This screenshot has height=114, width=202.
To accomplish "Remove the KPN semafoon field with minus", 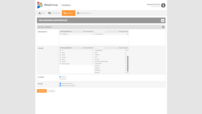I will [93, 64].
